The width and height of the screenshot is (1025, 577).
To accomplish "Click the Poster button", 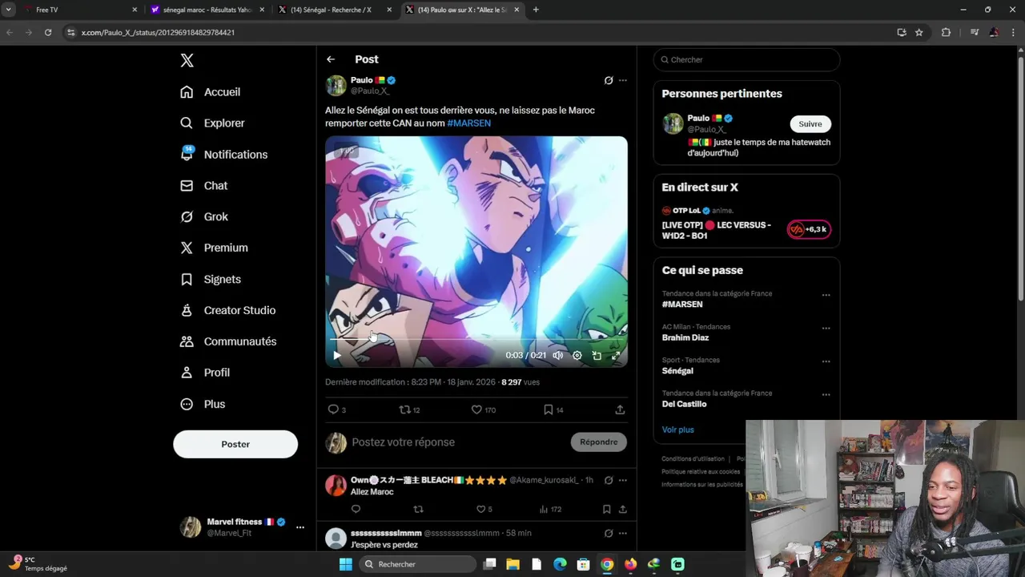I will point(235,444).
